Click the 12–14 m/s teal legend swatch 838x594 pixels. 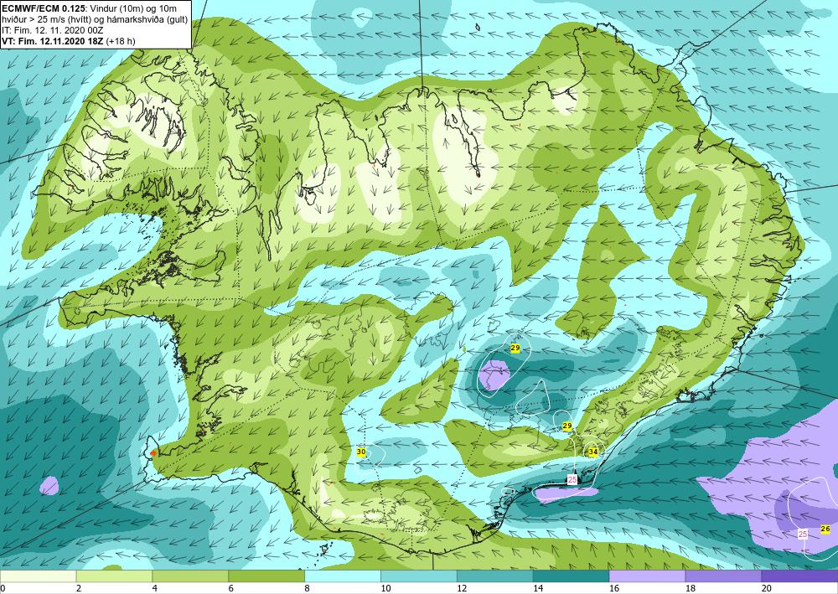coord(495,576)
